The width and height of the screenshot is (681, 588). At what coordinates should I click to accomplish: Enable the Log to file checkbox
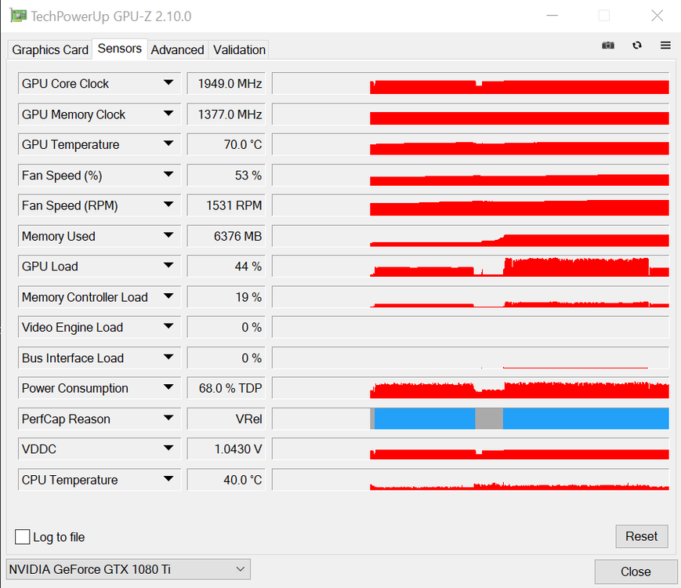[22, 537]
